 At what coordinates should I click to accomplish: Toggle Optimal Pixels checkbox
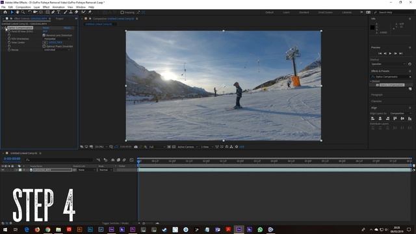pos(44,46)
